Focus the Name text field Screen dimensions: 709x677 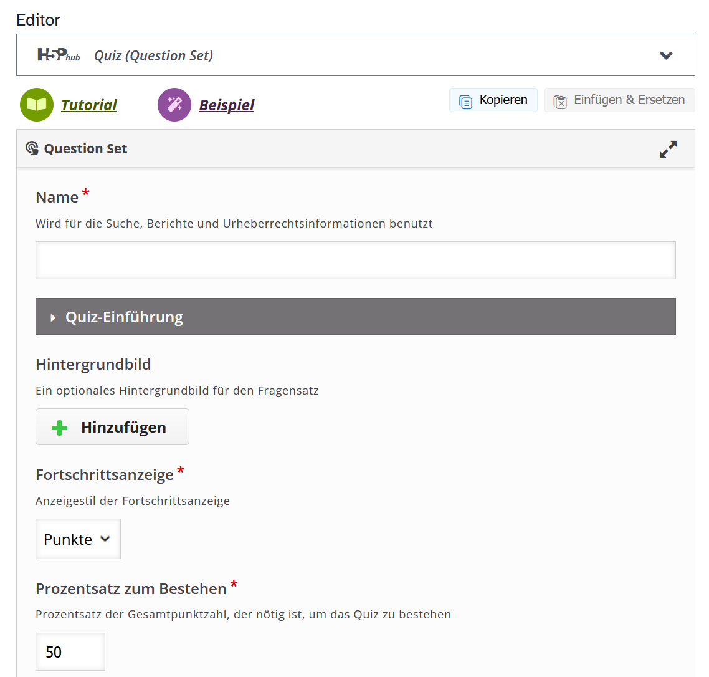pyautogui.click(x=355, y=260)
